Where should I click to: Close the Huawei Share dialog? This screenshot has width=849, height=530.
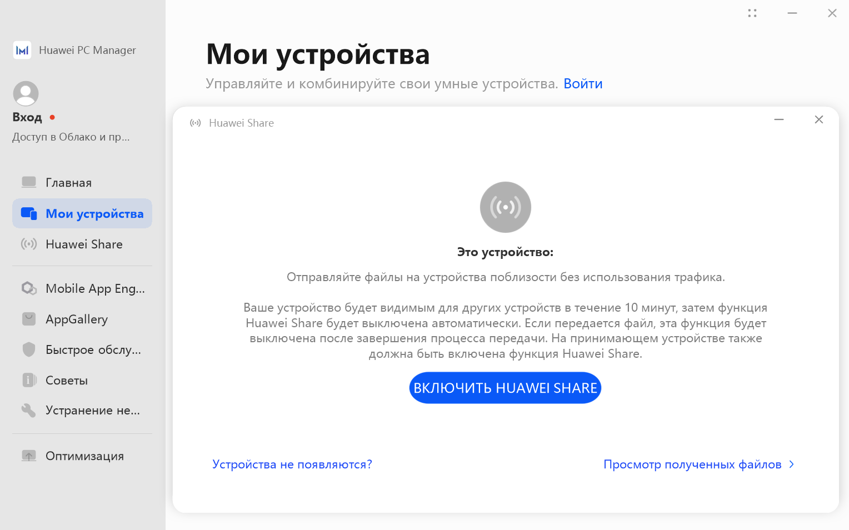click(x=819, y=119)
